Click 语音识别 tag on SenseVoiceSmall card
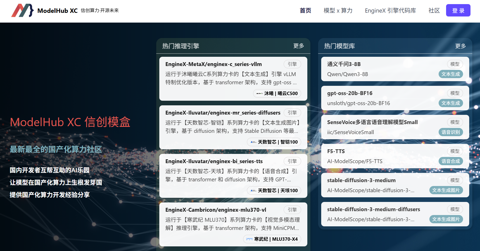Viewport: 480px width, 251px height. pos(450,132)
